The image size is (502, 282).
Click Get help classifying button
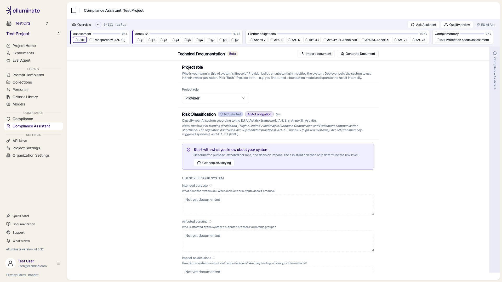coord(214,163)
